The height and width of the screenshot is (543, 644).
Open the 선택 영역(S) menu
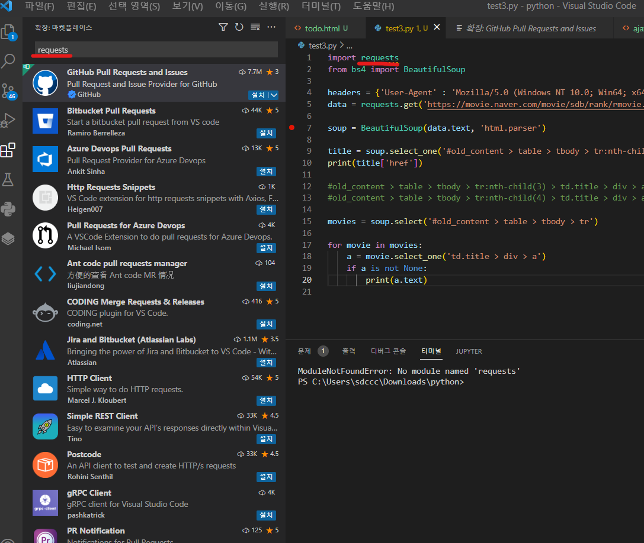134,6
